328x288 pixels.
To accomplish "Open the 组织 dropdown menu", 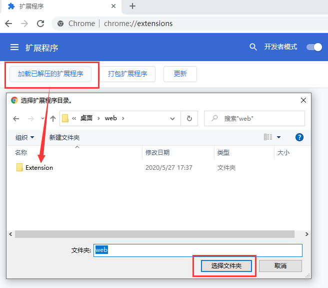I will (24, 138).
